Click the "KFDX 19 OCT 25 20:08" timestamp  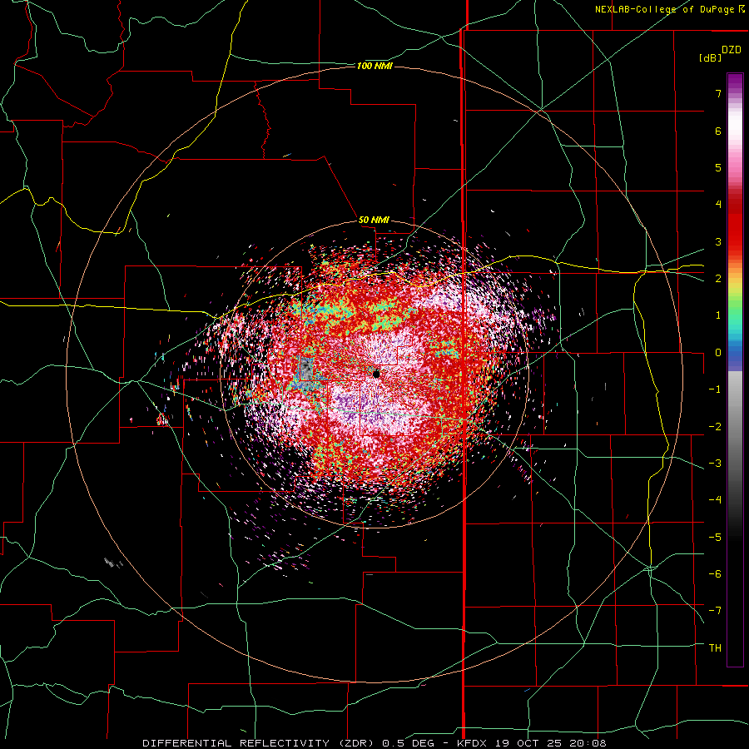pyautogui.click(x=532, y=743)
